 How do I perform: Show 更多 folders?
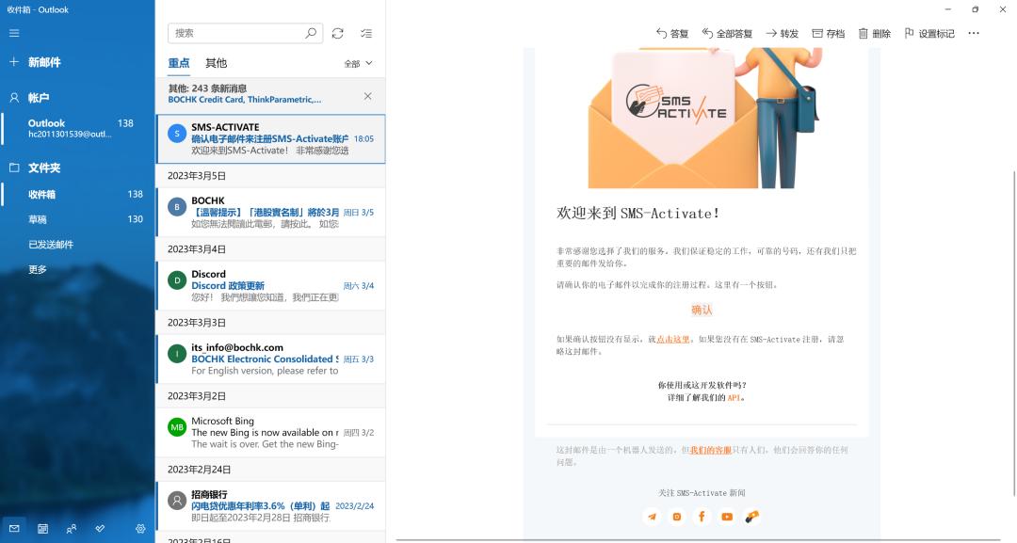point(77,269)
